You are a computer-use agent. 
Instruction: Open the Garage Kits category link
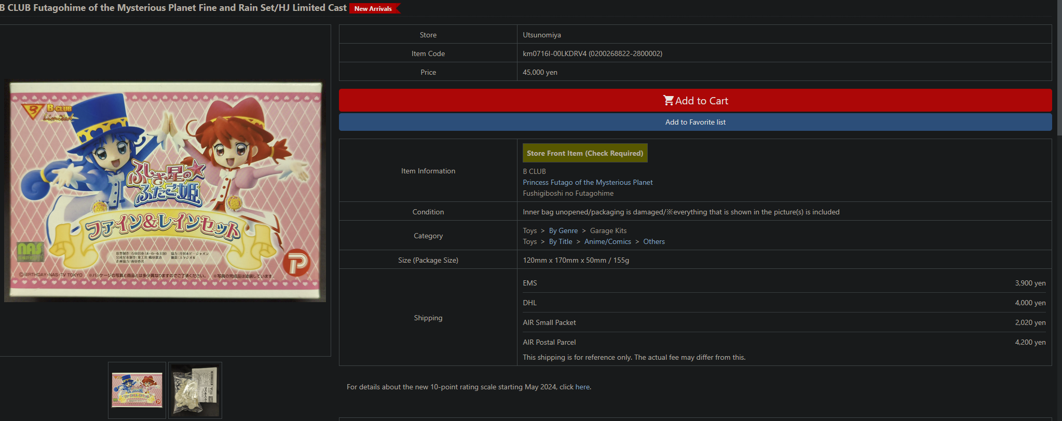click(608, 230)
